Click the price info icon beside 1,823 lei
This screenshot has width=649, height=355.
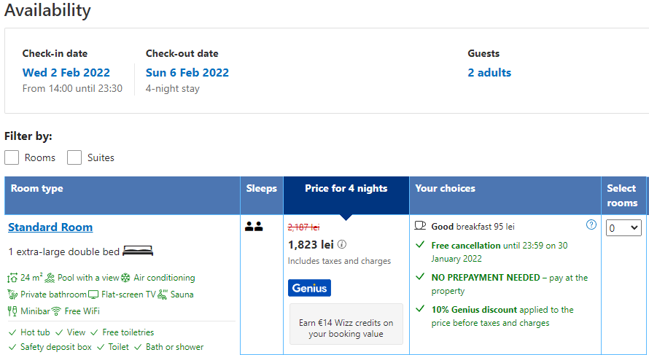[342, 245]
